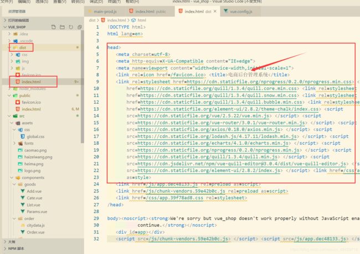Viewport: 360px width, 254px height.
Task: Click nprogress.min.css link on line 9
Action: 269,82
